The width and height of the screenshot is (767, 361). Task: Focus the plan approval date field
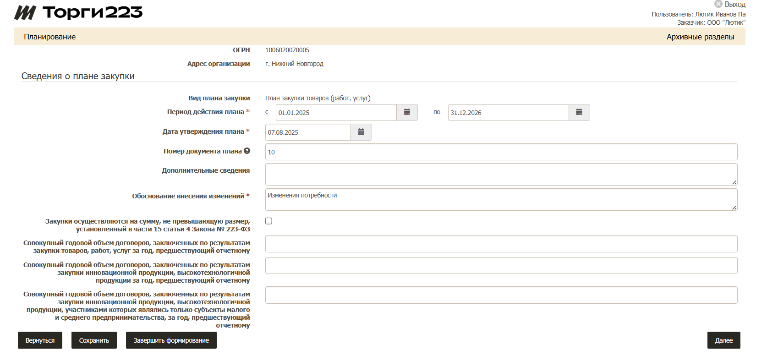[x=308, y=132]
